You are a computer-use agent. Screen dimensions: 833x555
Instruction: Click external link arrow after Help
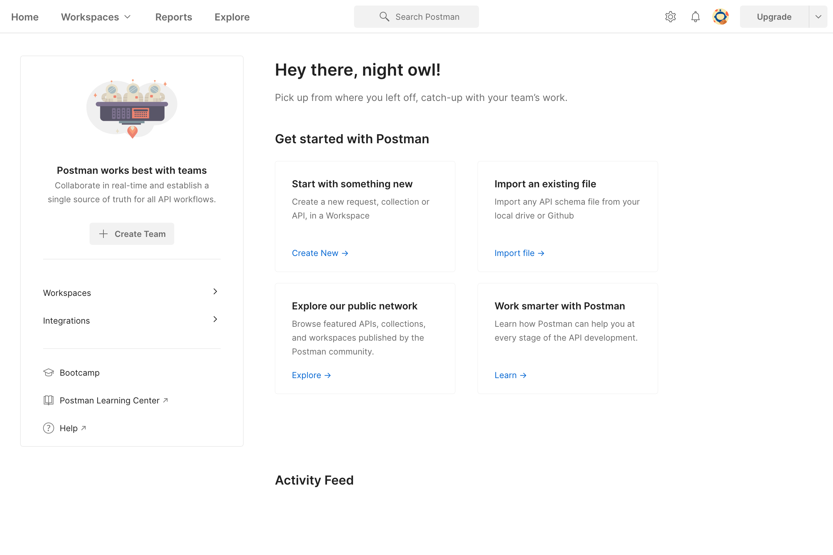[x=84, y=428]
